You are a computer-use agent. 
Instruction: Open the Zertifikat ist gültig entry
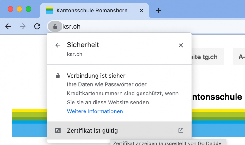tap(92, 131)
